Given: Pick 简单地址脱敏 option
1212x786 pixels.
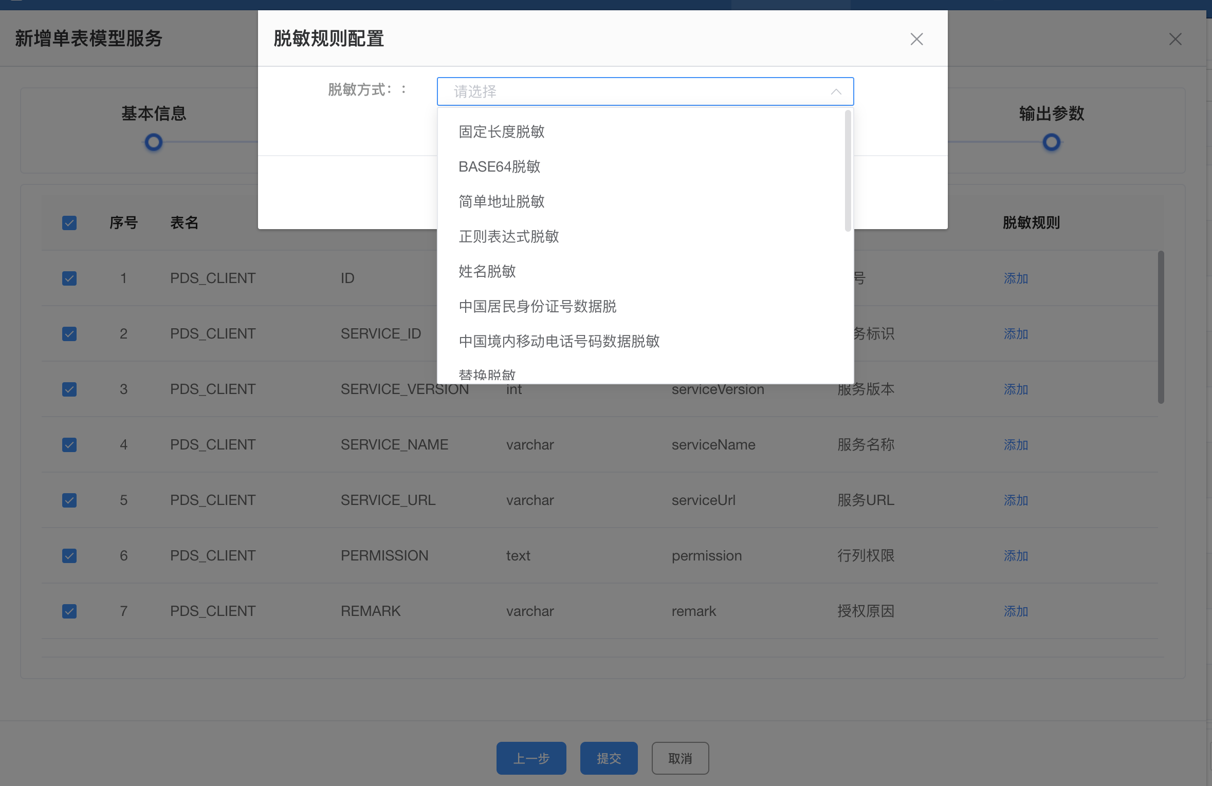Looking at the screenshot, I should (x=501, y=202).
